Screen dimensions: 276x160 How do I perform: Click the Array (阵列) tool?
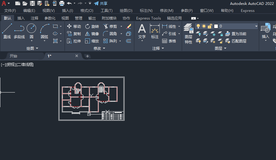110,41
